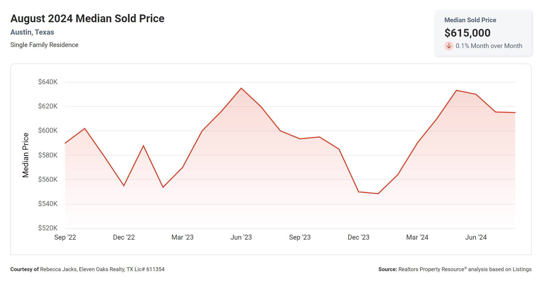
Task: Click the Sep '23 x-axis label
Action: click(300, 237)
